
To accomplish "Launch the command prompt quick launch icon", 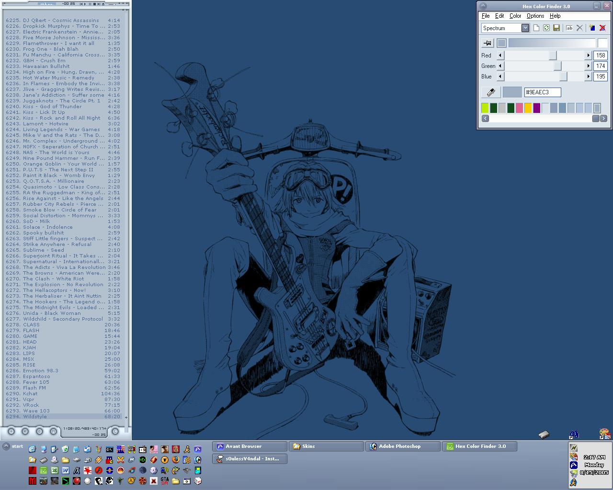I will [109, 449].
